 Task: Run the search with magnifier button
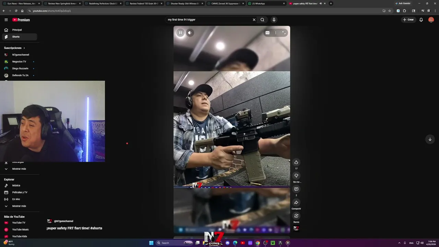pos(262,20)
